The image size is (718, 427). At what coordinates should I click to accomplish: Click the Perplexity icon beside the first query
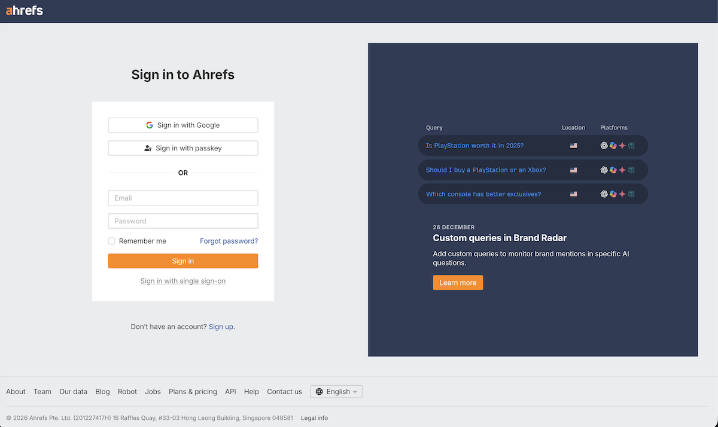[631, 145]
